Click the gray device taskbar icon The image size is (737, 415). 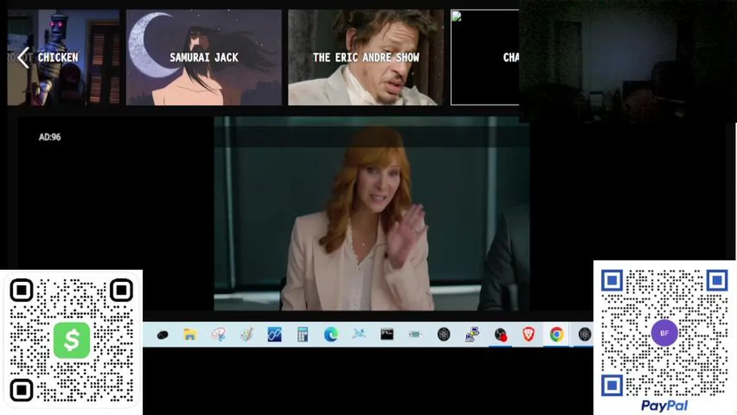coord(415,334)
